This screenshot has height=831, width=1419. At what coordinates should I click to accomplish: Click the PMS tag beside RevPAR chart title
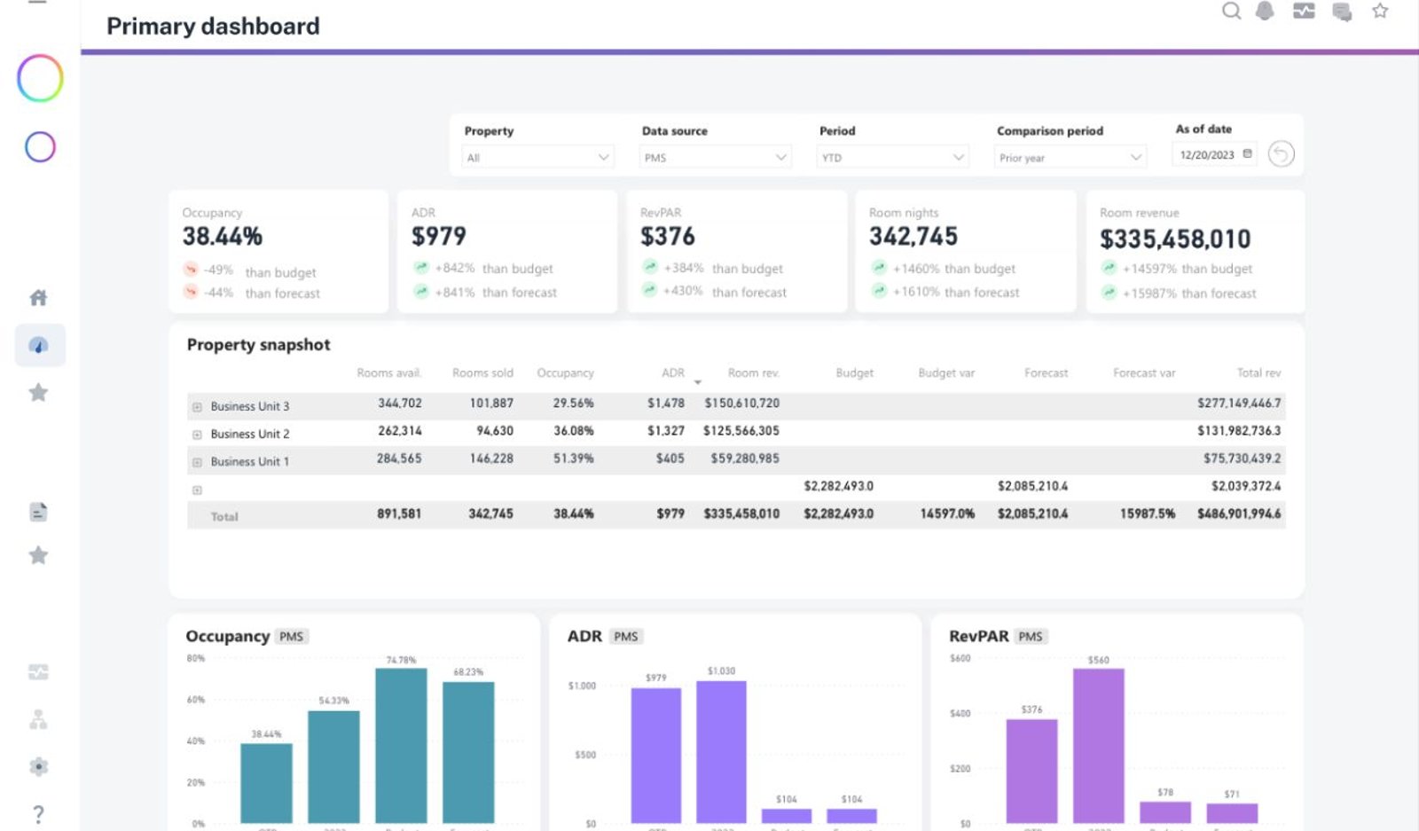(x=1031, y=637)
